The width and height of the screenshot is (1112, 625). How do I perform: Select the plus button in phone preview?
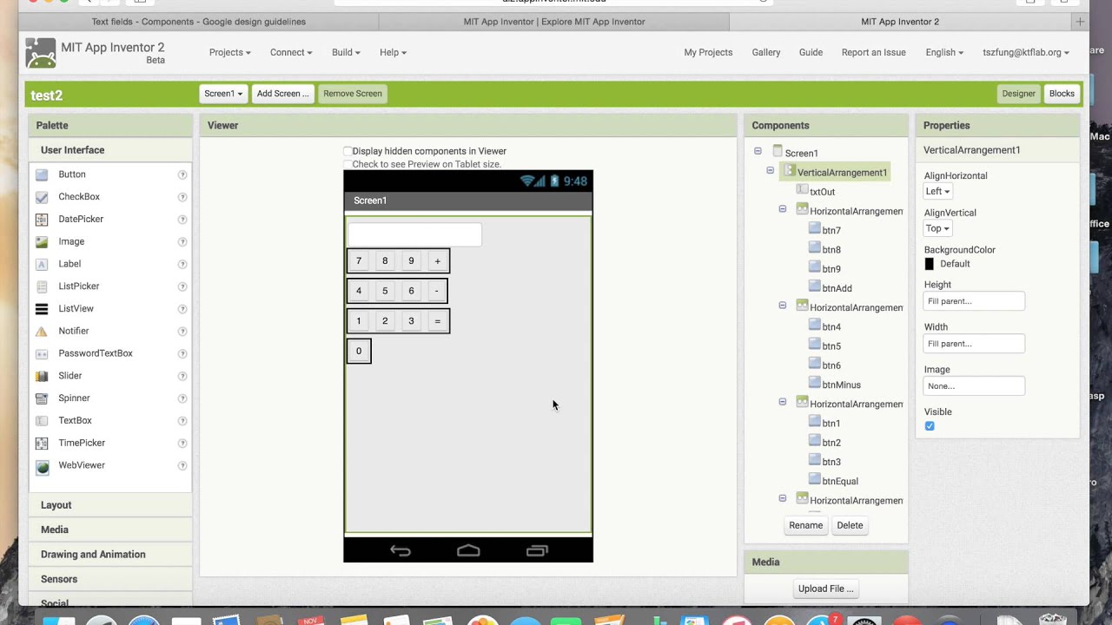pyautogui.click(x=437, y=260)
